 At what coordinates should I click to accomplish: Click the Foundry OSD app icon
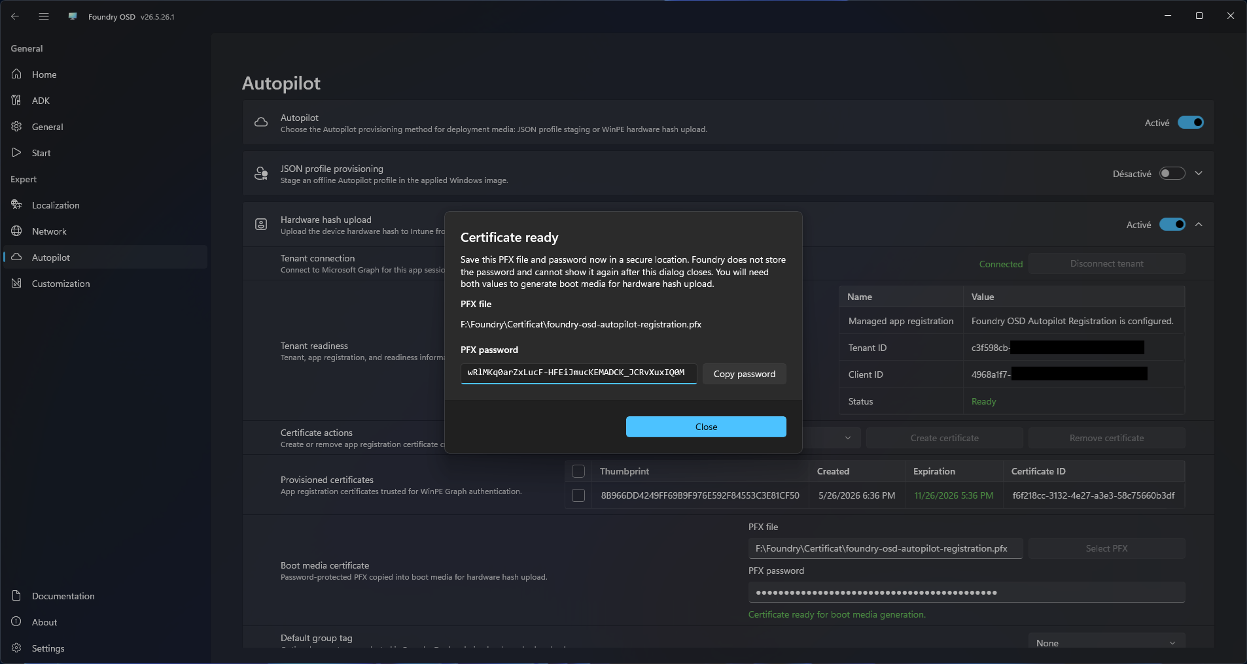point(73,16)
